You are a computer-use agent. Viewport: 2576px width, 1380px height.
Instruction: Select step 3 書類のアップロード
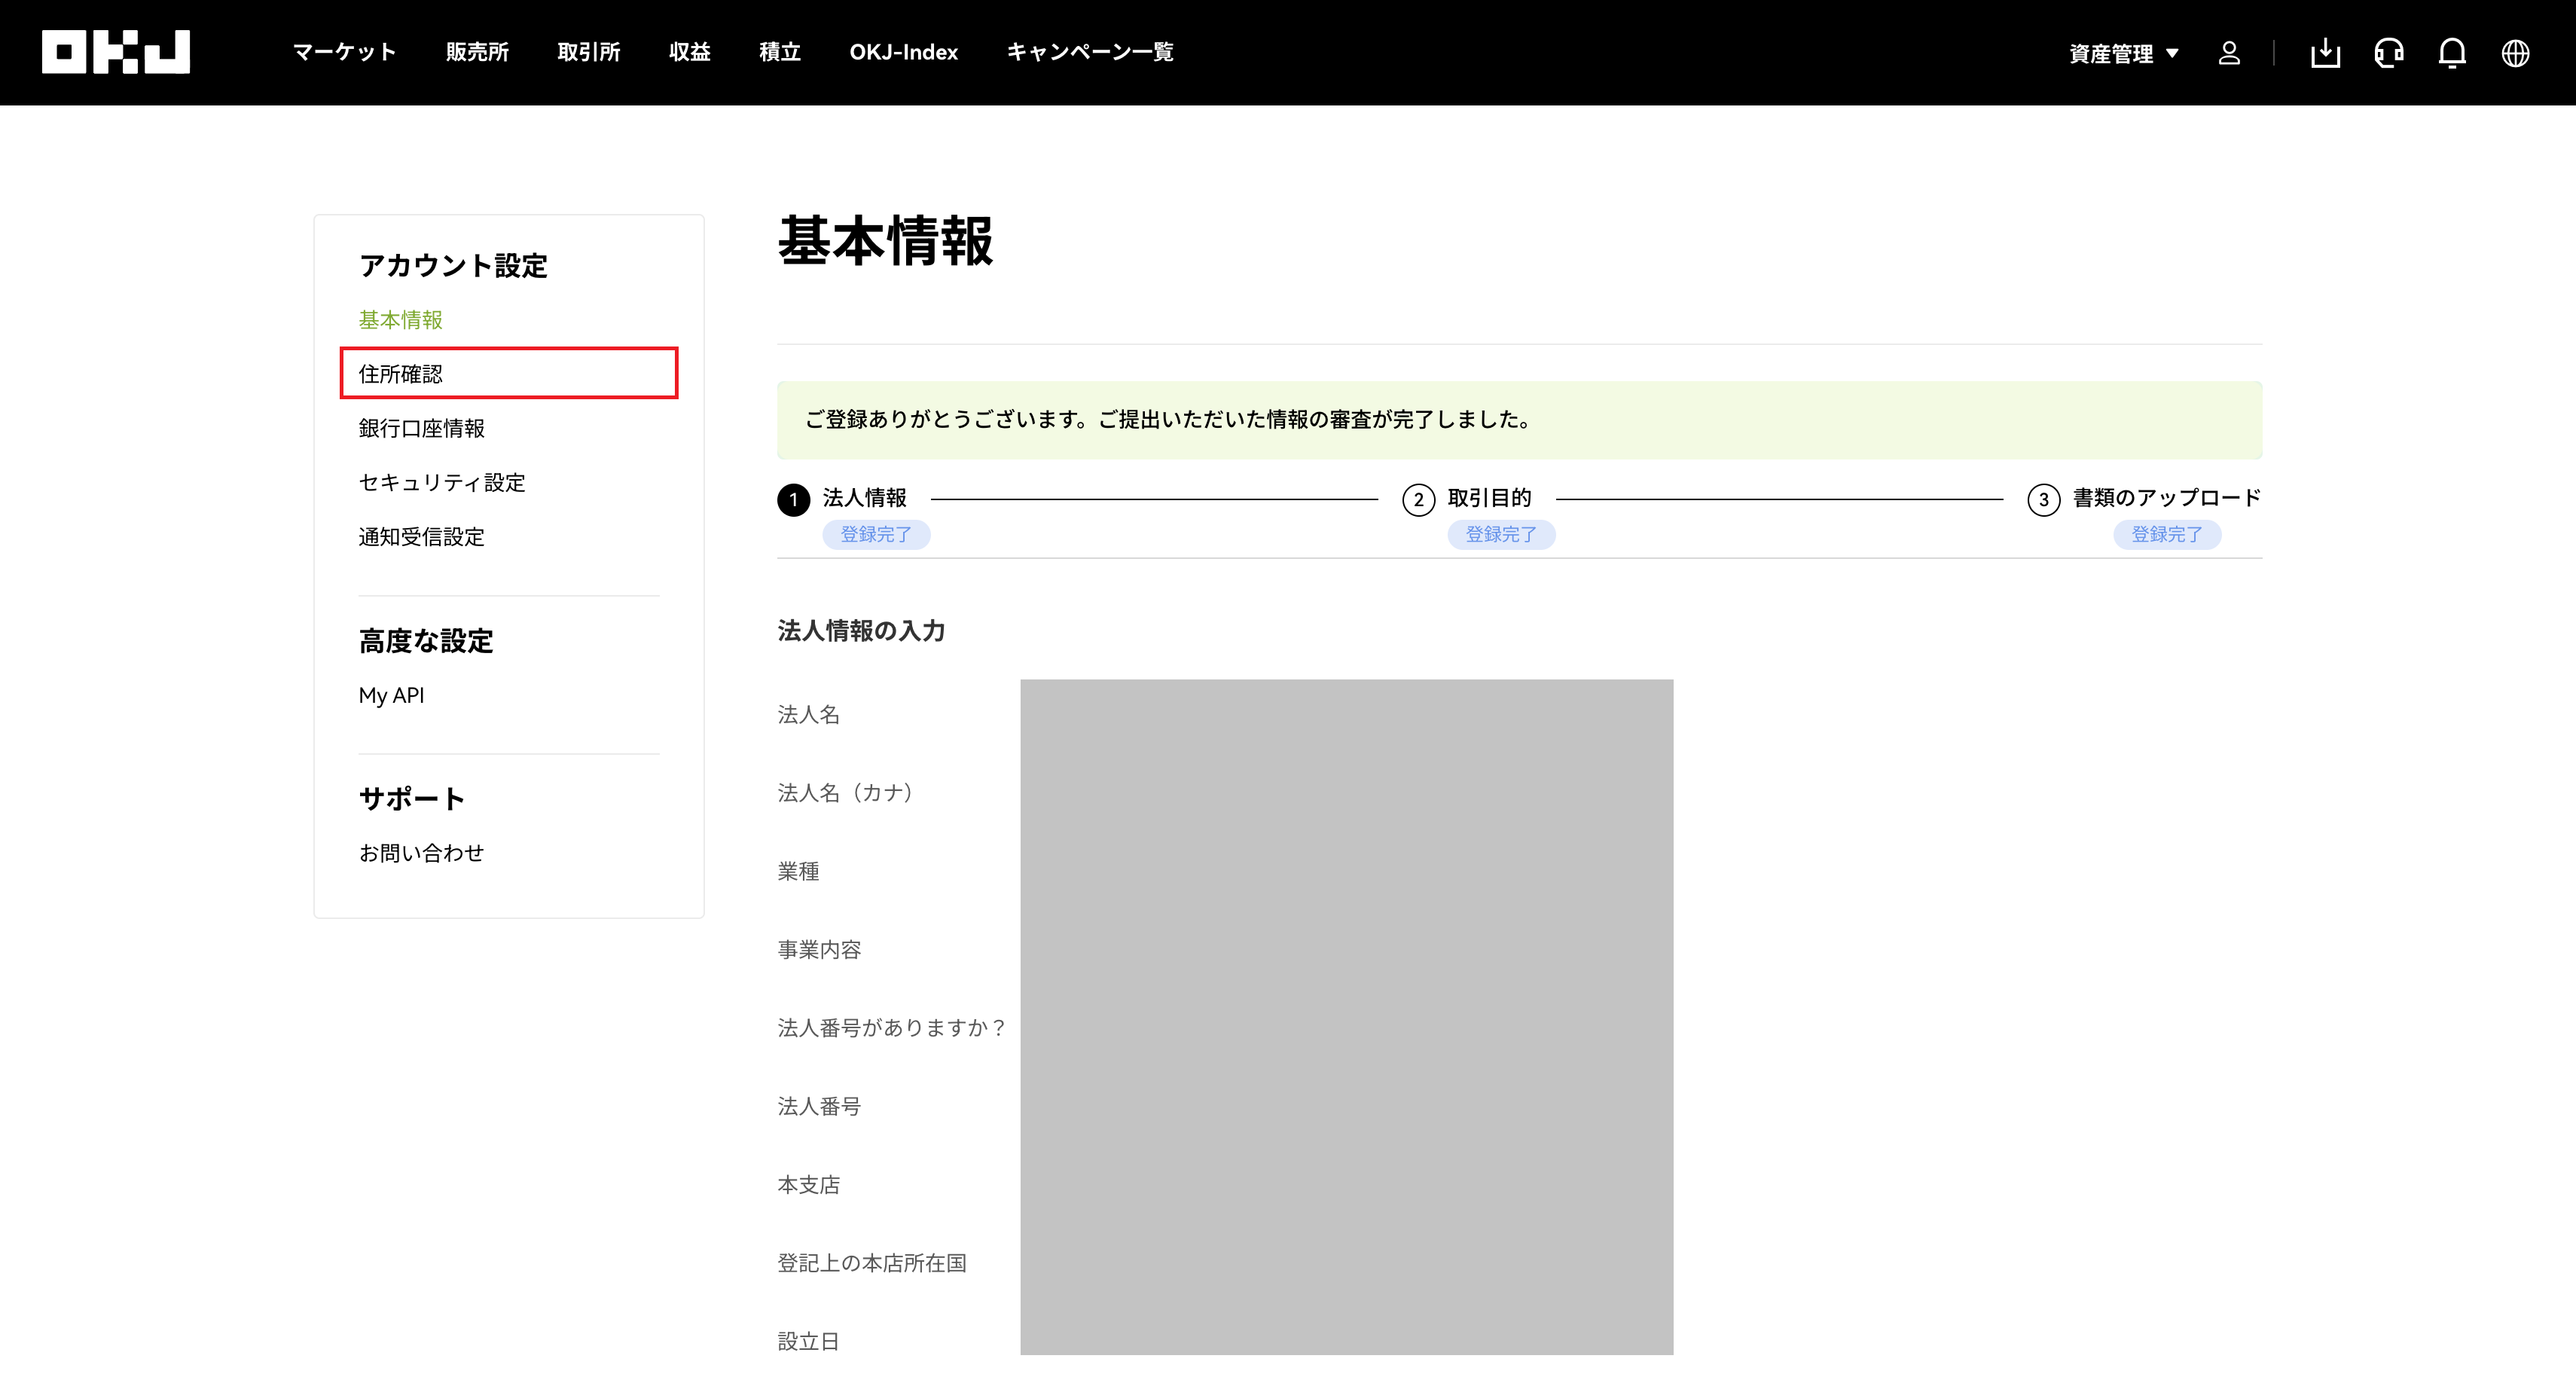[x=2144, y=498]
